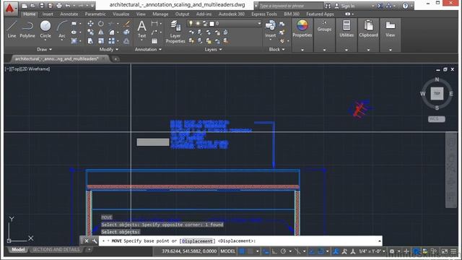Expand the Draw panel
Image resolution: width=462 pixels, height=260 pixels.
pos(45,49)
